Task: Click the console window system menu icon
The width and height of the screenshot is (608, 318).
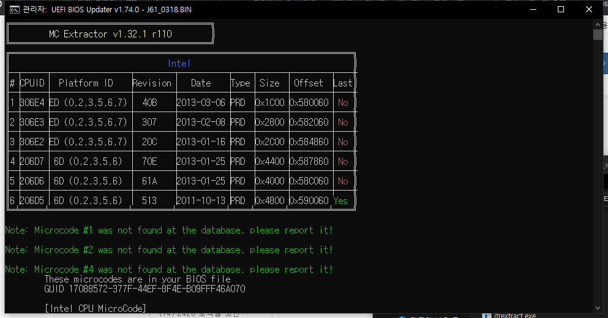Action: pos(14,9)
